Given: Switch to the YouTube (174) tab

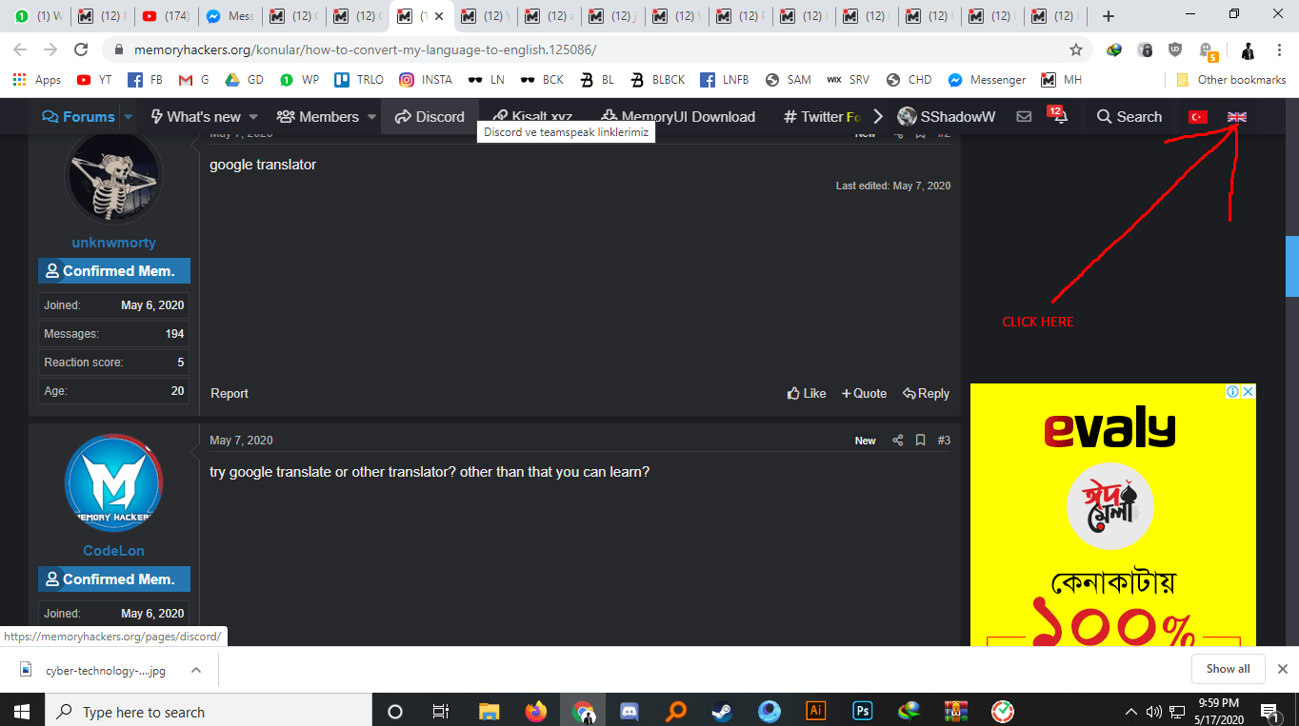Looking at the screenshot, I should (164, 16).
